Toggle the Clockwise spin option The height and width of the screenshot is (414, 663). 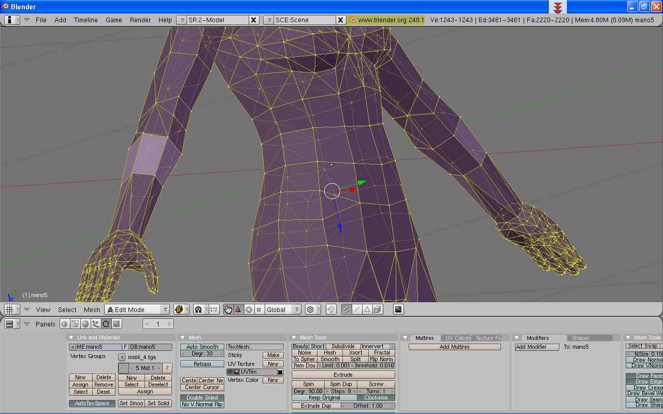376,398
